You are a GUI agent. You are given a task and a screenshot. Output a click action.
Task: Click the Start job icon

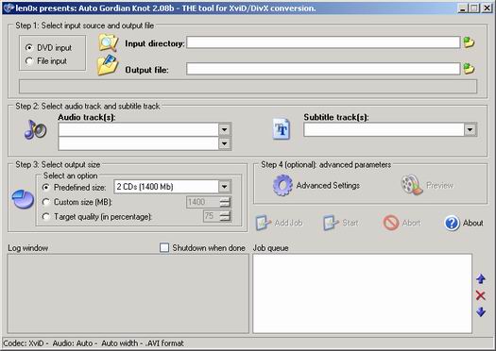(x=331, y=223)
